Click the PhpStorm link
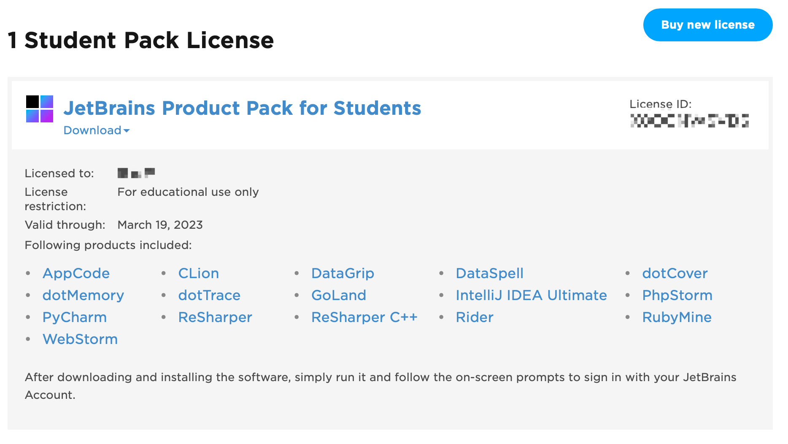Image resolution: width=788 pixels, height=444 pixels. [x=677, y=295]
